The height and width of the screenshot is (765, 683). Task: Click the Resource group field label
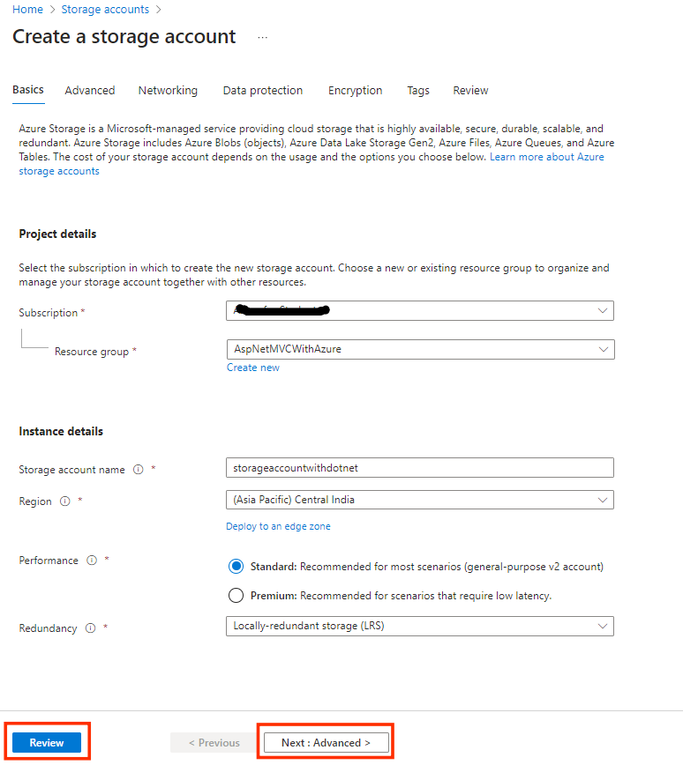[x=92, y=352]
